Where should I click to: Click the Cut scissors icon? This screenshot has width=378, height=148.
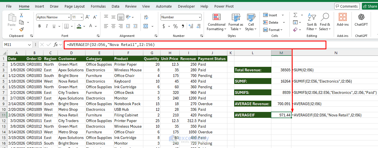[x=21, y=15]
